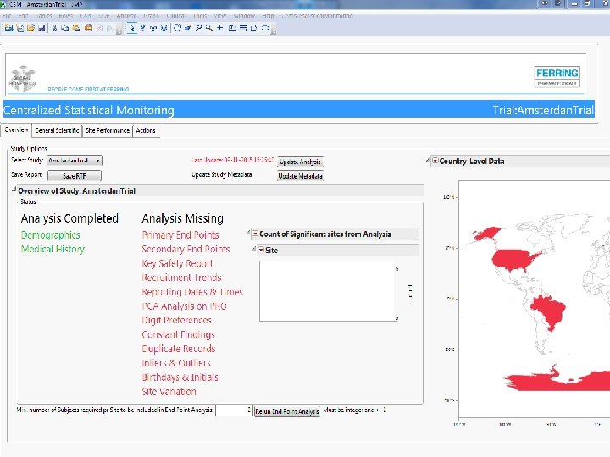The width and height of the screenshot is (610, 457).
Task: Click the Inliers & Outliers link
Action: click(x=176, y=363)
